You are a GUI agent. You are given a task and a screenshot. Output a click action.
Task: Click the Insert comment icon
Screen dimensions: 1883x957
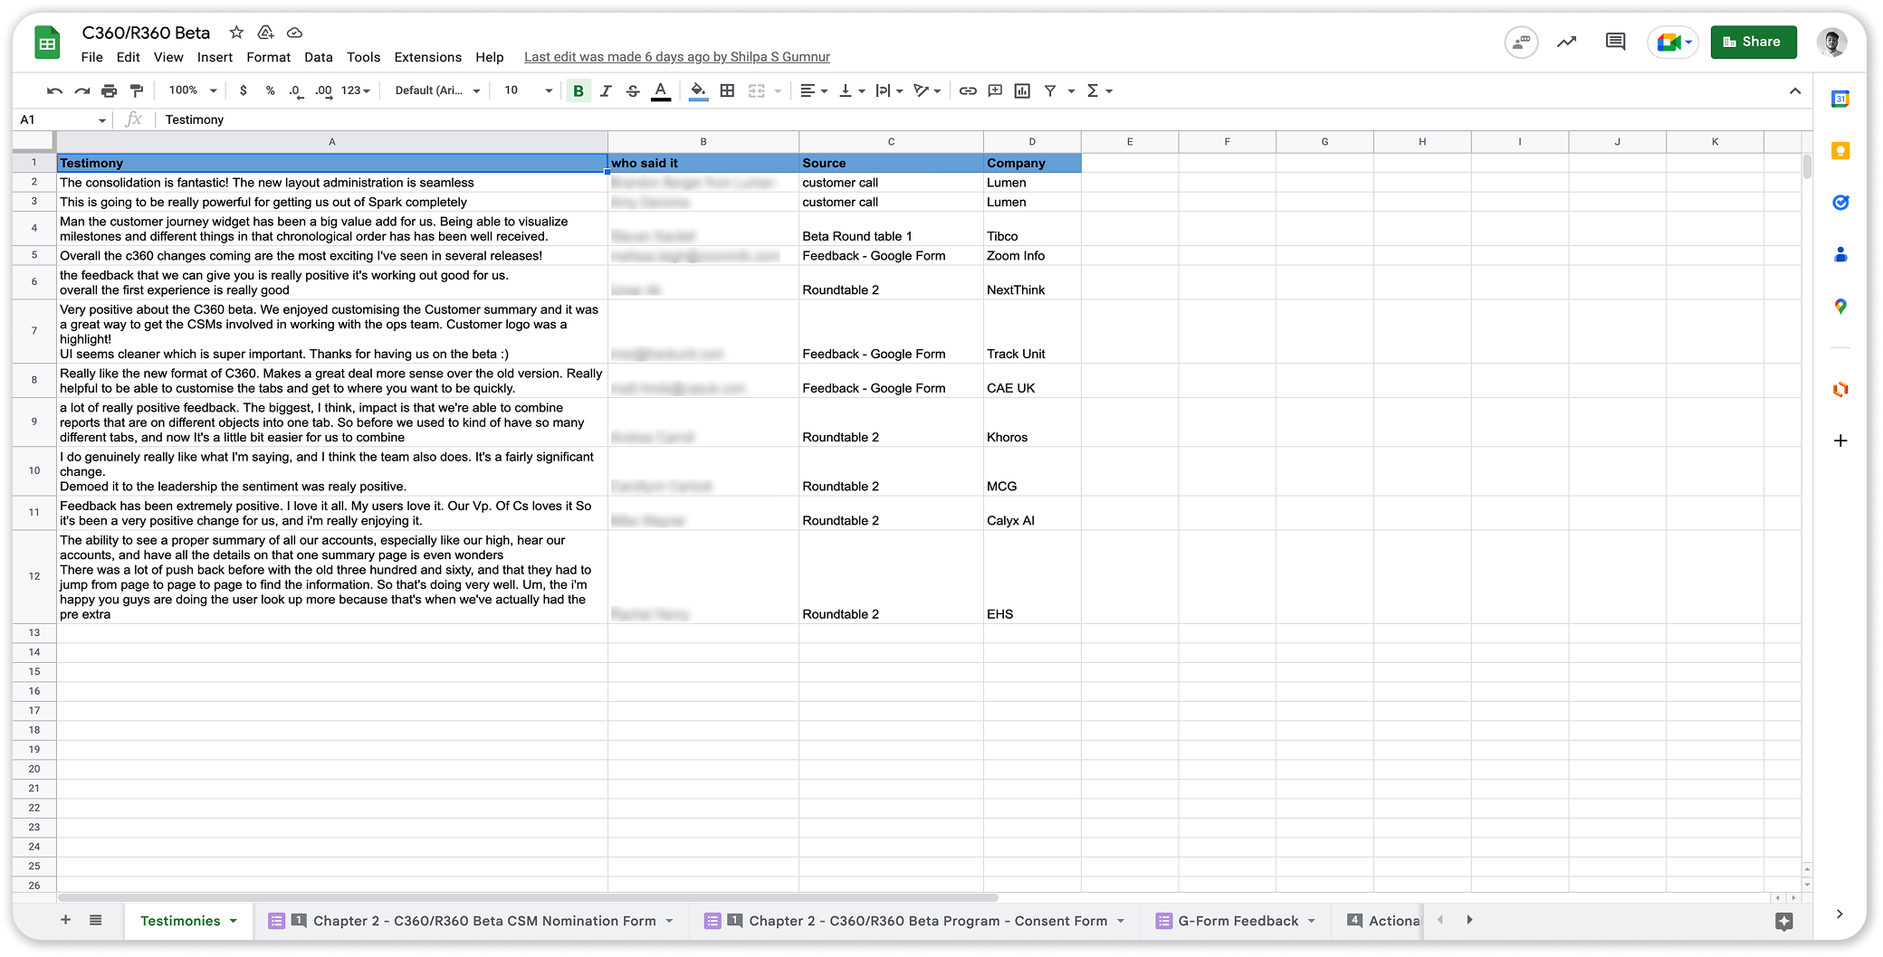[995, 90]
